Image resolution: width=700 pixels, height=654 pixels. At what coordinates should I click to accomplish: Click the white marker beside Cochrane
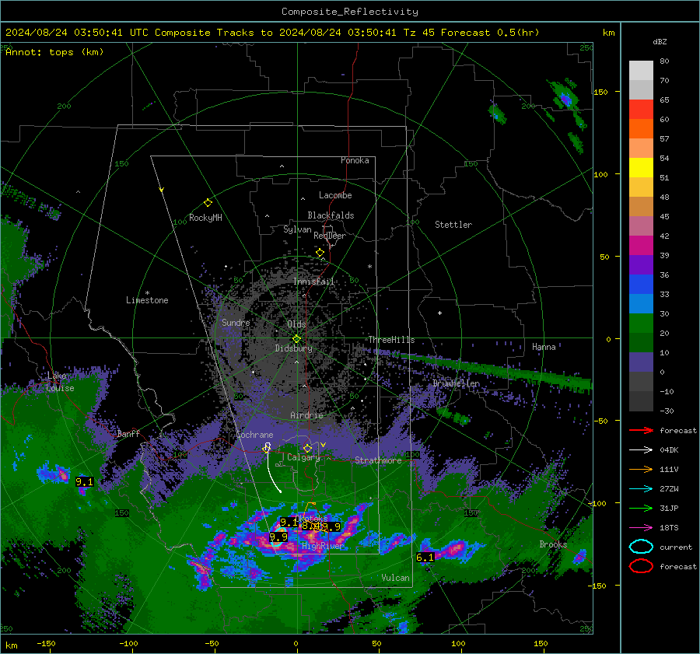(267, 447)
